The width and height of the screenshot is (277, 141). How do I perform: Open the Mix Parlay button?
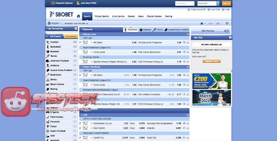point(211,31)
